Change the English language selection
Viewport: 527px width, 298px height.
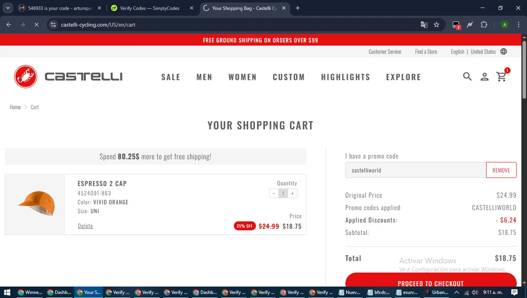pyautogui.click(x=457, y=51)
